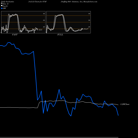This screenshot has height=138, width=138.
Task: Click the FAST stochastic chart thumbnail
Action: pos(23,22)
